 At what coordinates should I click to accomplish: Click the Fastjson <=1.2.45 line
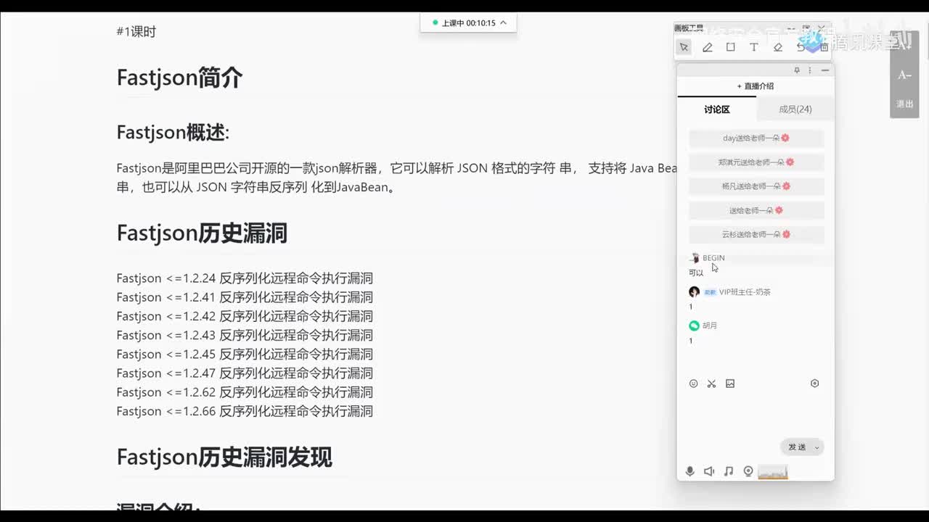[x=245, y=354]
